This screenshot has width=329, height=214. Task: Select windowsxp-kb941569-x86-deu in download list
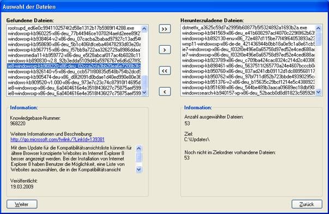tap(248, 33)
